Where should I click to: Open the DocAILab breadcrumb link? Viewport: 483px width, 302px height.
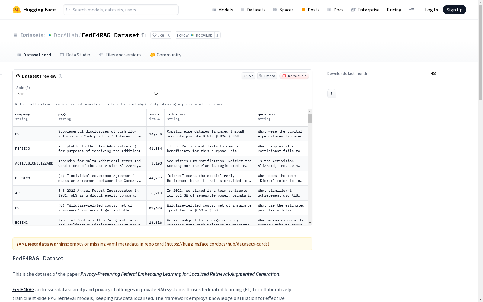(66, 35)
